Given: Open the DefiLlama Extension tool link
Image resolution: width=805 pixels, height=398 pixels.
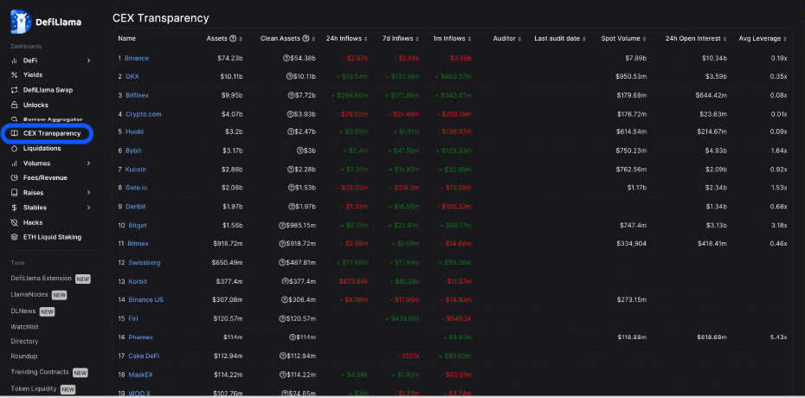Looking at the screenshot, I should tap(41, 279).
